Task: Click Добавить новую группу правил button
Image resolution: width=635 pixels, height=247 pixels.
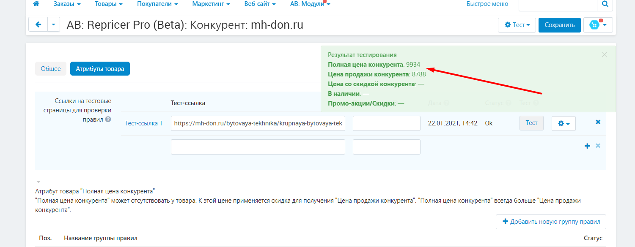Action: pyautogui.click(x=551, y=222)
